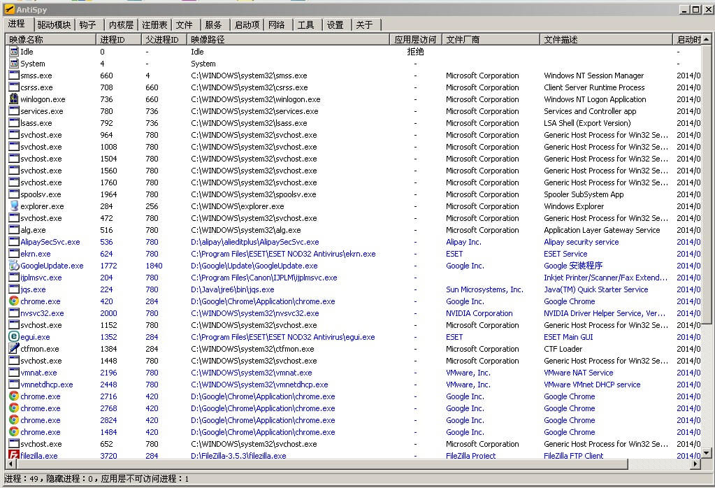Click the jqs.exe process icon
This screenshot has height=488, width=715.
[x=14, y=289]
